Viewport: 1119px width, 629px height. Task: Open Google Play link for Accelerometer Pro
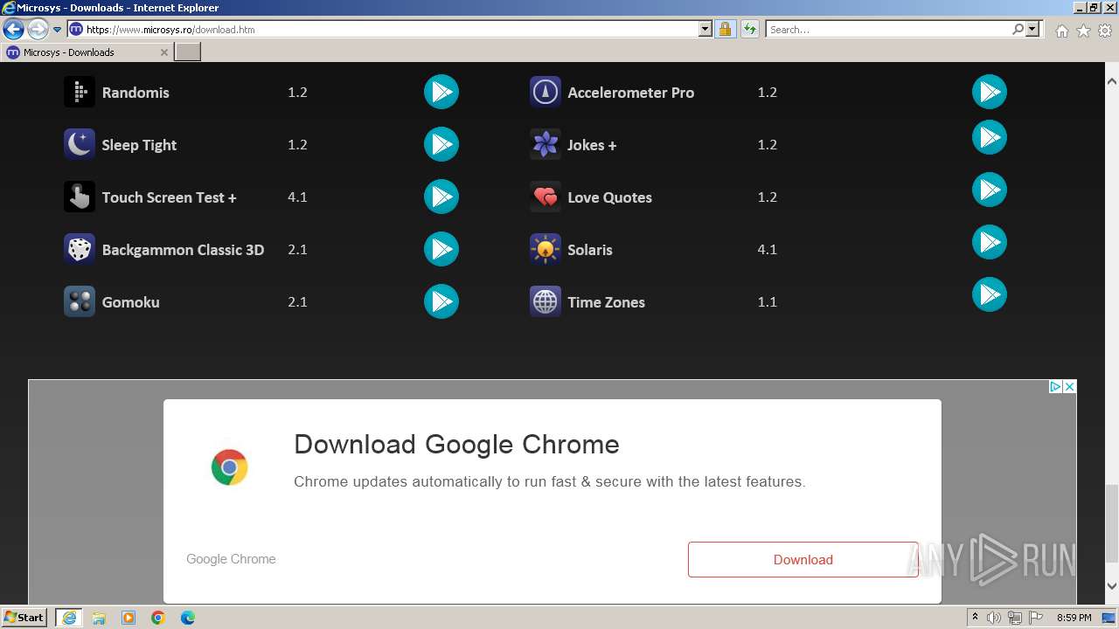pos(990,92)
